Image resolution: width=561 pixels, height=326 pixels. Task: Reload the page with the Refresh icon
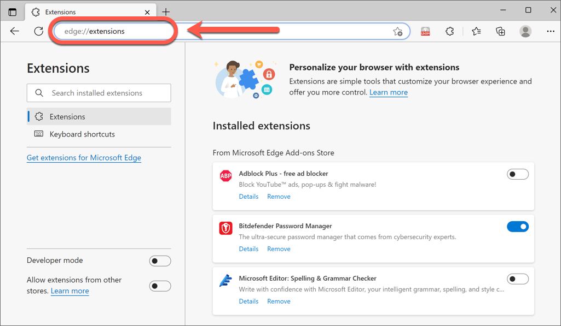point(39,31)
